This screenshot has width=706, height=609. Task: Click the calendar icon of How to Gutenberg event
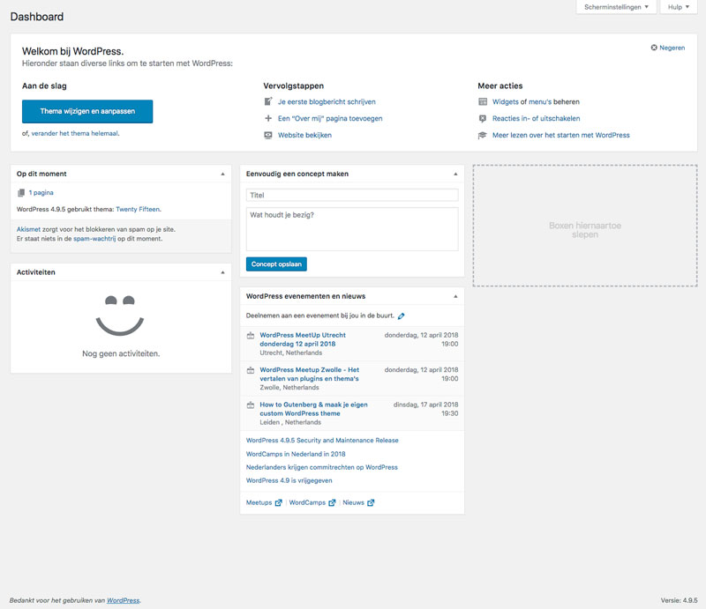coord(251,405)
